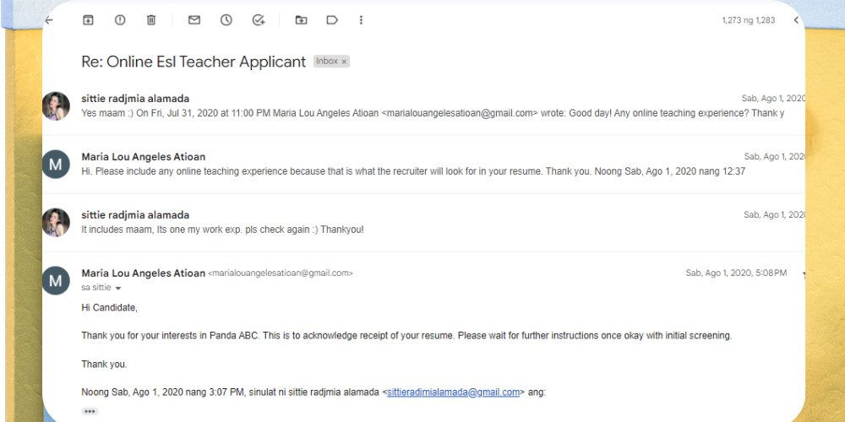Archive this email conversation

pyautogui.click(x=88, y=20)
